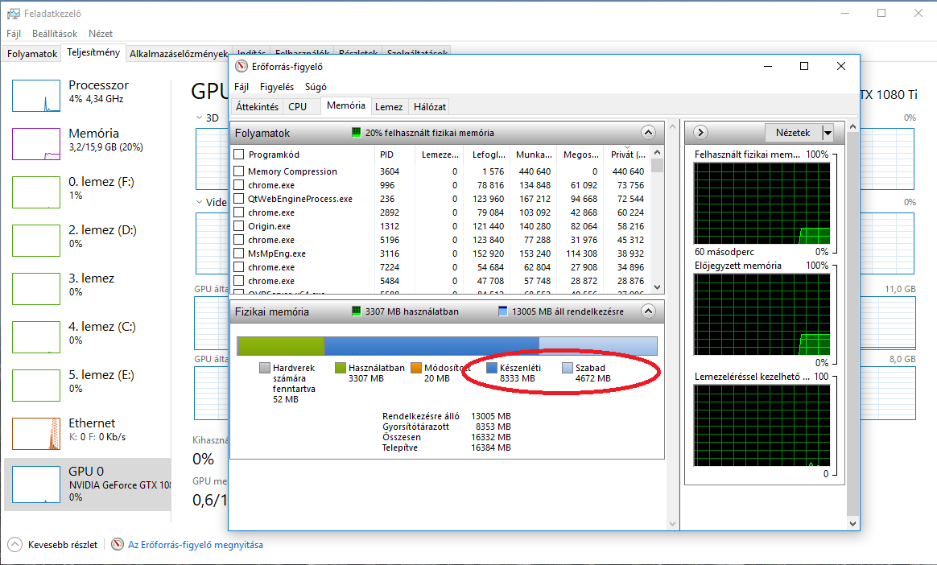Viewport: 937px width, 565px height.
Task: Click Task Manager title bar icon
Action: click(13, 13)
